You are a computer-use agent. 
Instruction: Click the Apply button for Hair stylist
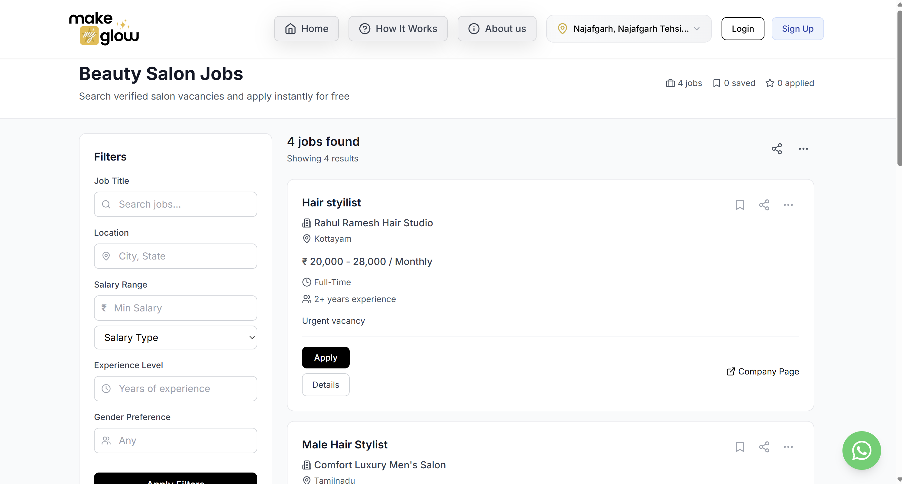point(325,357)
